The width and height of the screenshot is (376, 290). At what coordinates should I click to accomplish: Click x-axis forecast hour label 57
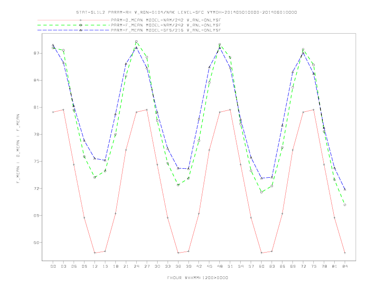click(251, 266)
